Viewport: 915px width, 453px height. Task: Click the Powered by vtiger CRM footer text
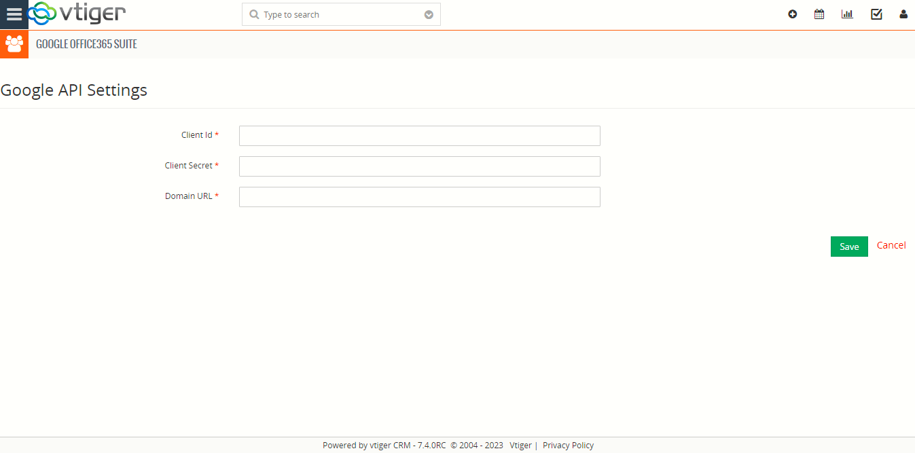pyautogui.click(x=384, y=446)
